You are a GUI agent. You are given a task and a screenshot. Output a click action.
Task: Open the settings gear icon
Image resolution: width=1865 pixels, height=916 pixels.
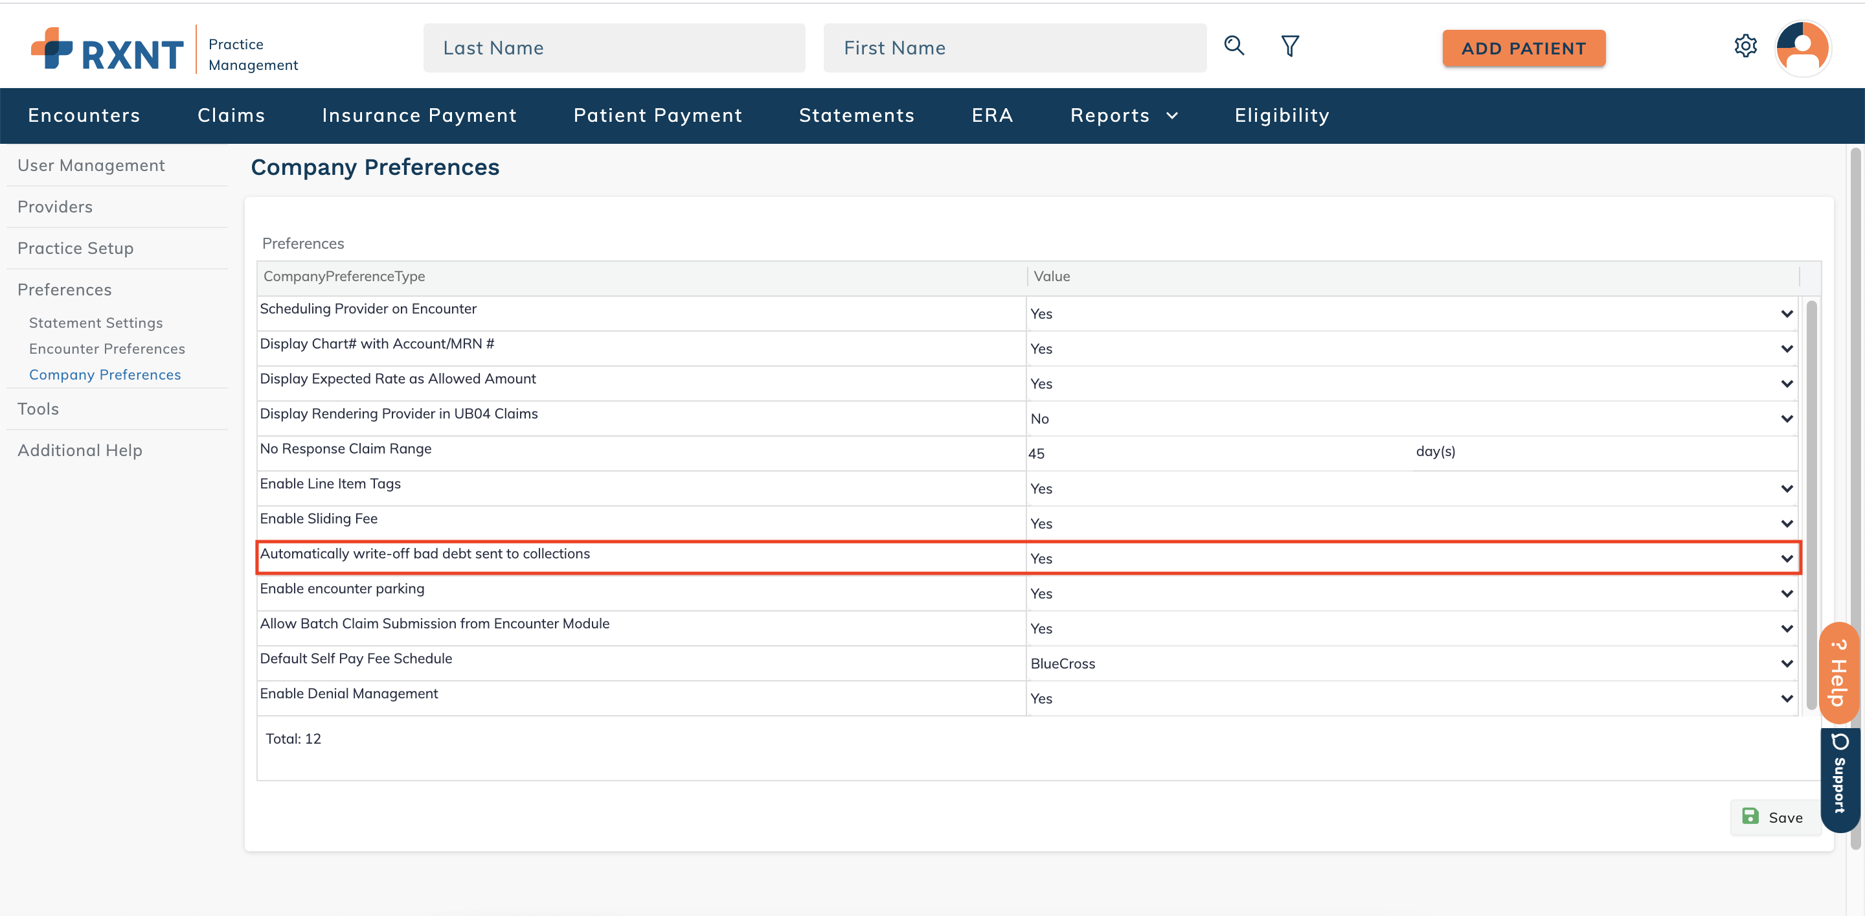pyautogui.click(x=1746, y=47)
